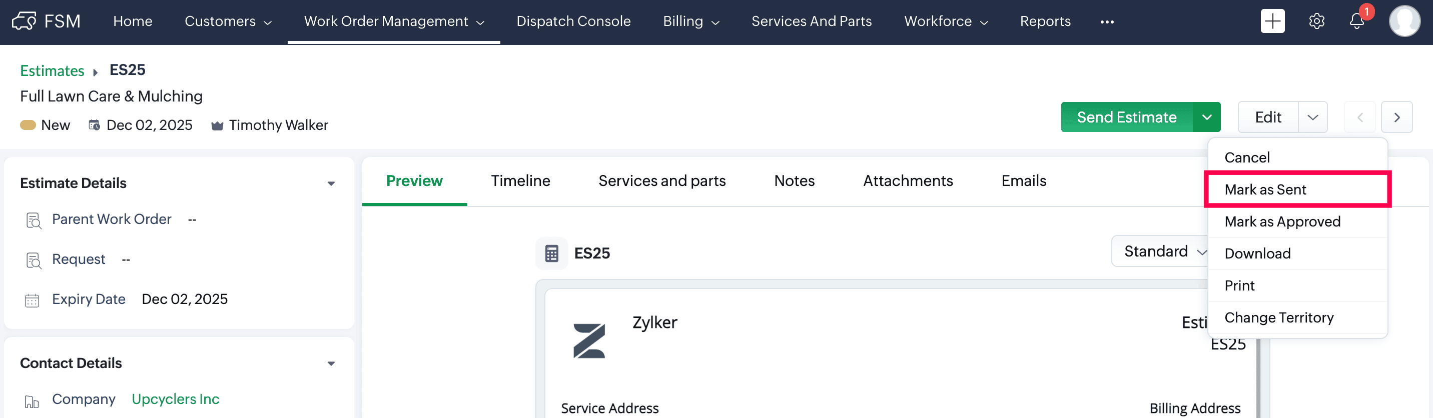The height and width of the screenshot is (418, 1433).
Task: Click the ES25 calculator icon
Action: tap(551, 253)
